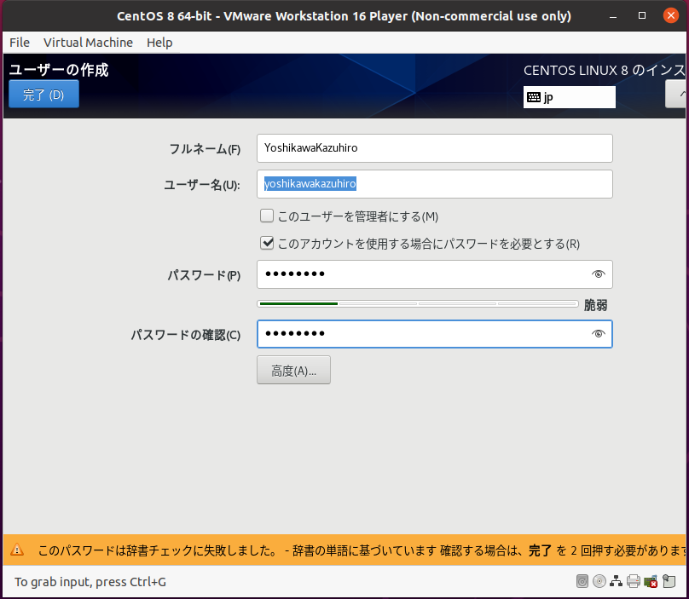Click the message log icon in status bar
689x599 pixels.
[x=668, y=582]
